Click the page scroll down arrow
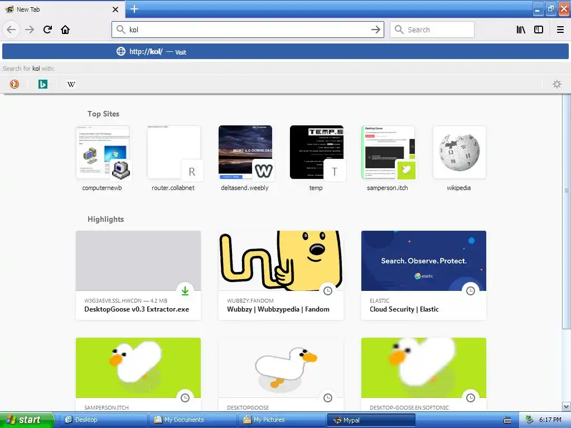This screenshot has height=428, width=571. click(567, 406)
